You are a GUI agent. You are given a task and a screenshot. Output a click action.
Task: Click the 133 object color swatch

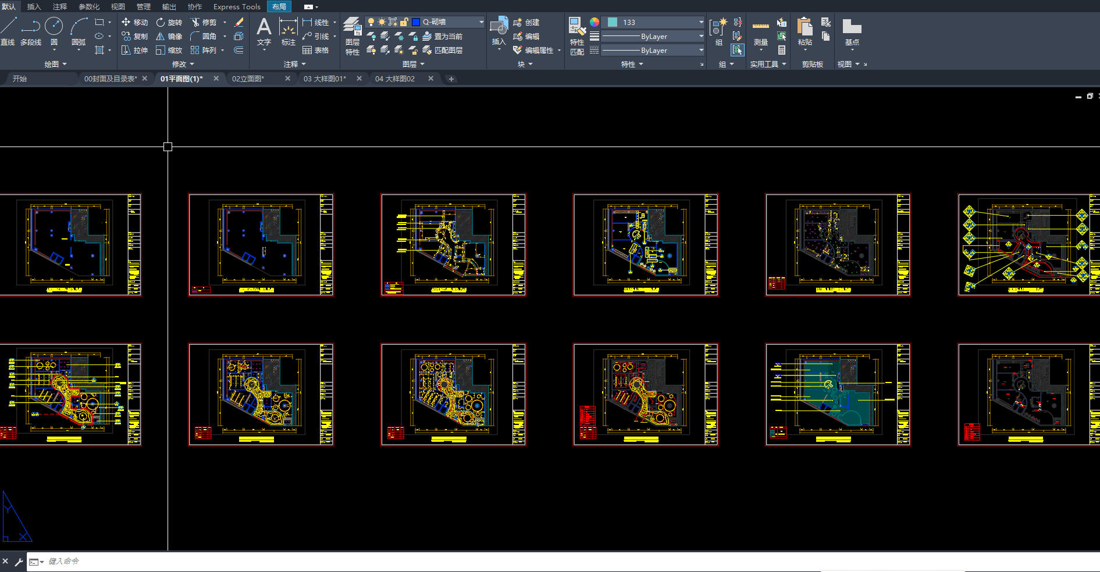pos(613,22)
